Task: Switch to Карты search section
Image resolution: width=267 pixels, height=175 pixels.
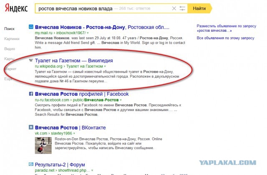Action: [x=9, y=59]
